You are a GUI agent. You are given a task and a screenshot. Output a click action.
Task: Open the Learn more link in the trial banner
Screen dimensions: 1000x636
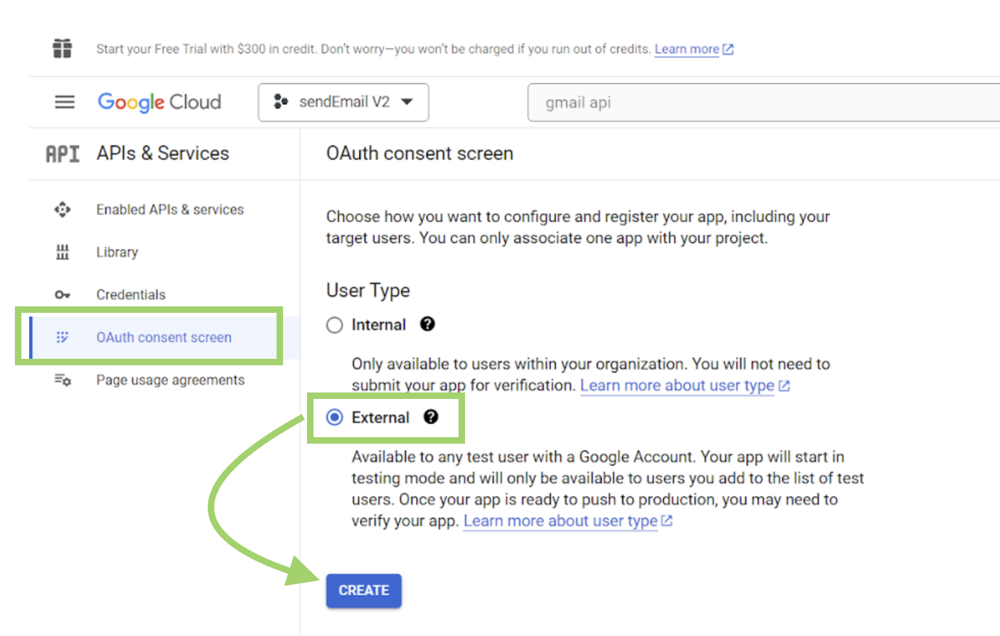[687, 49]
